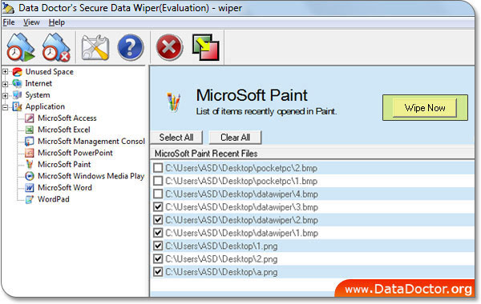This screenshot has width=481, height=304.
Task: Click the MicroSoft Paint tree icon
Action: point(30,164)
